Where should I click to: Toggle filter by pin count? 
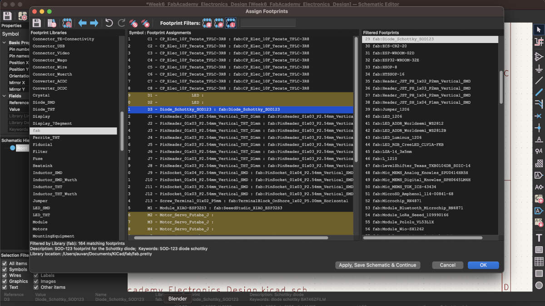click(x=219, y=23)
